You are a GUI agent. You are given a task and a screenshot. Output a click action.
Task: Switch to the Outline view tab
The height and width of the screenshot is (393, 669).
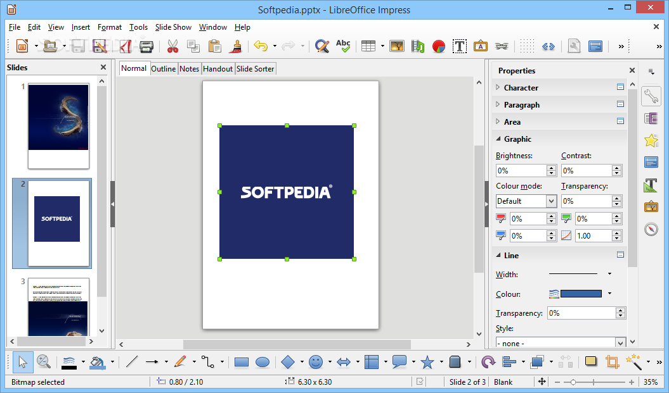click(x=164, y=68)
